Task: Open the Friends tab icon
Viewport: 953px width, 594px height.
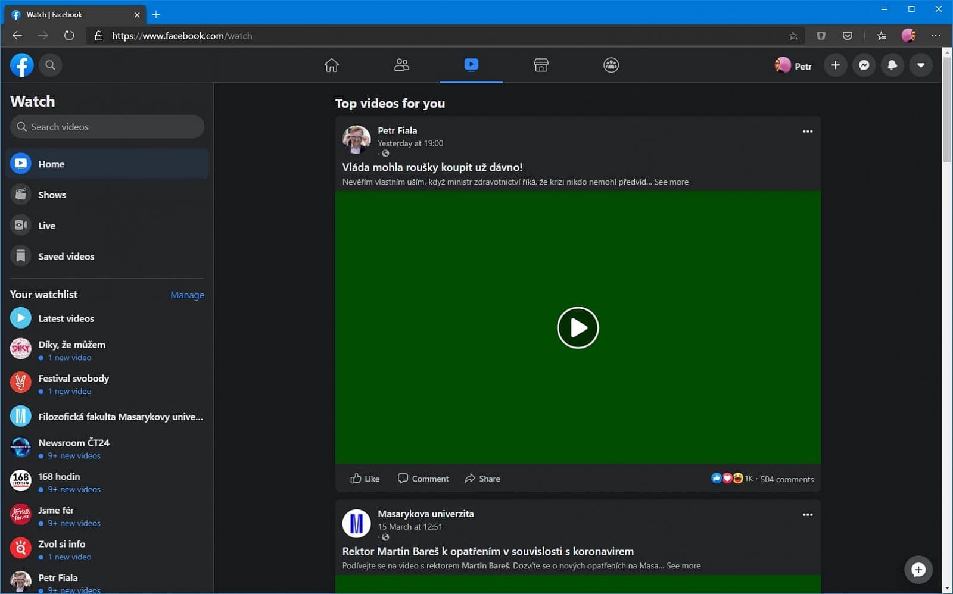Action: [x=401, y=65]
